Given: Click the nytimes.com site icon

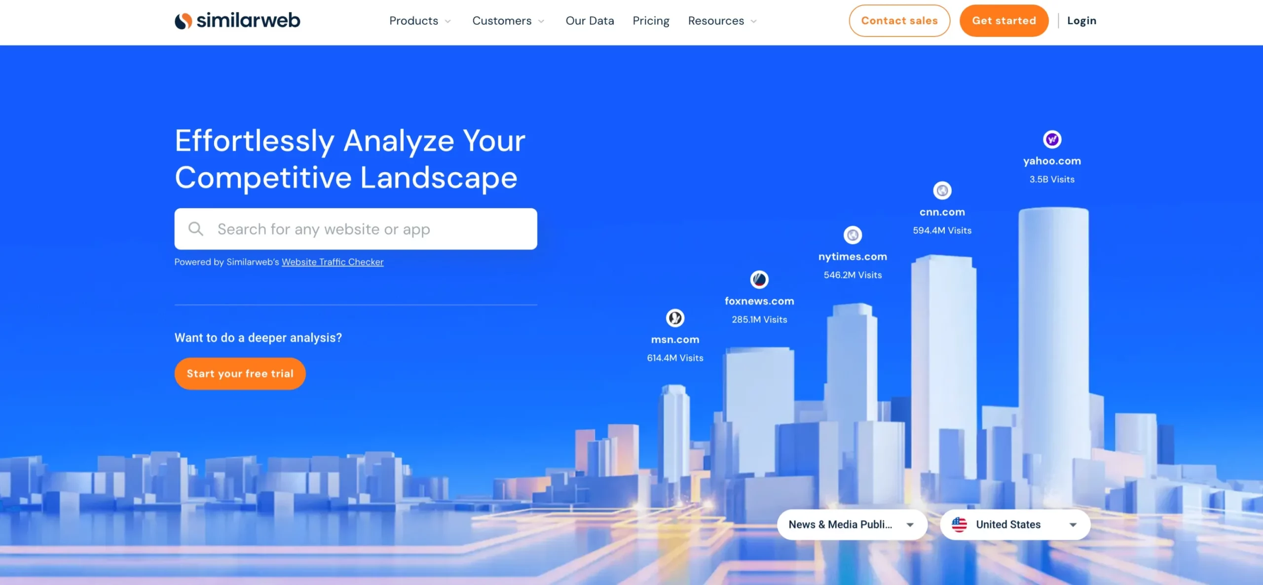Looking at the screenshot, I should [x=852, y=234].
